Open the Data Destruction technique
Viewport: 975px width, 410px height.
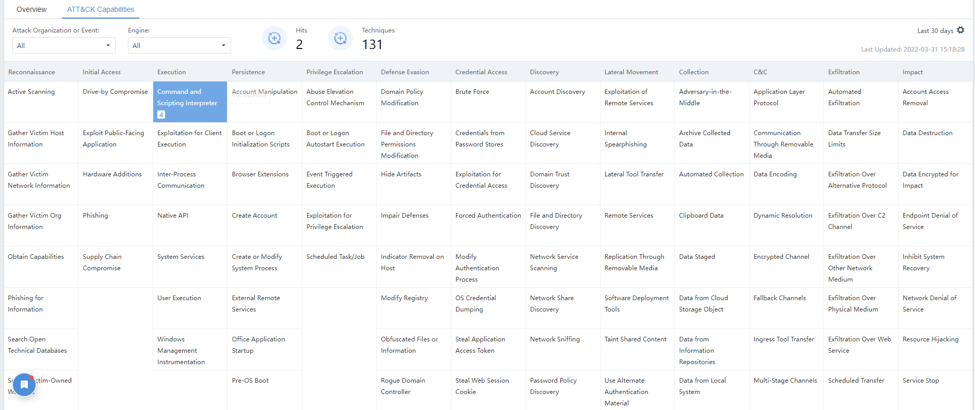(927, 133)
